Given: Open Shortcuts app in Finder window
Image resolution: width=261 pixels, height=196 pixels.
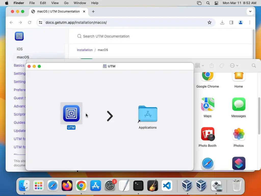Looking at the screenshot, I should (x=239, y=164).
